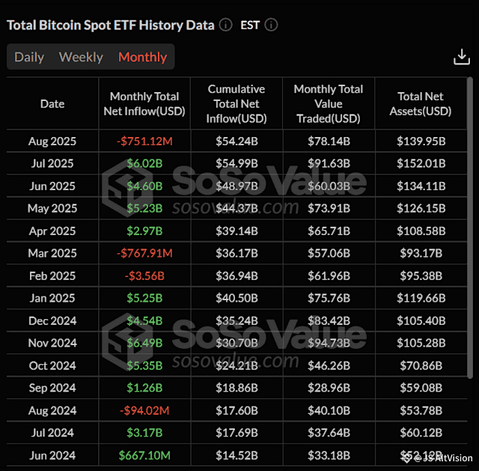Viewport: 479px width, 471px height.
Task: Click Monthly Total Value Traded header
Action: pyautogui.click(x=329, y=104)
